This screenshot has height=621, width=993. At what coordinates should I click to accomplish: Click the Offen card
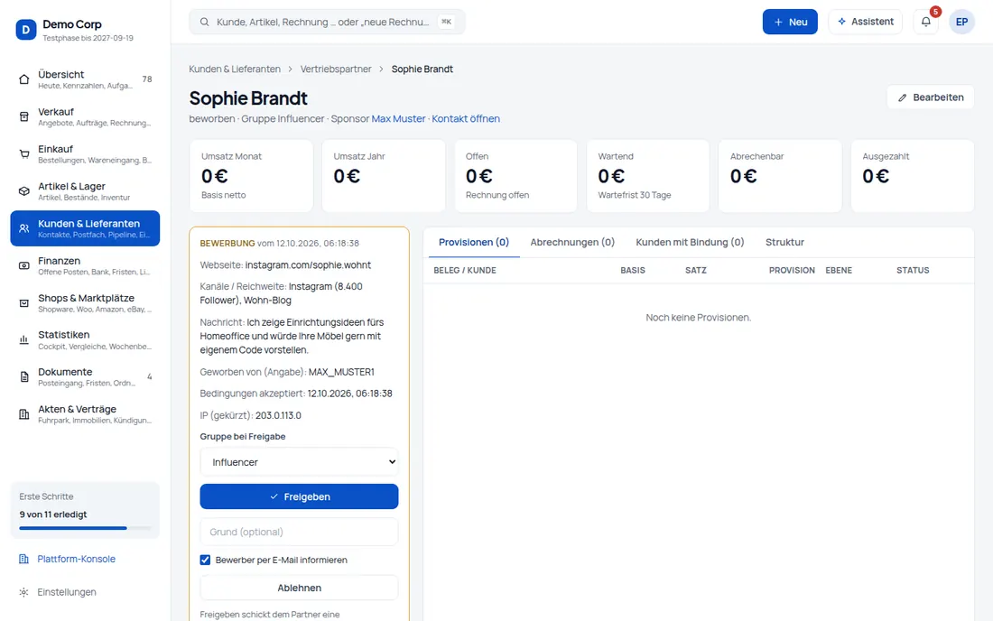[515, 176]
